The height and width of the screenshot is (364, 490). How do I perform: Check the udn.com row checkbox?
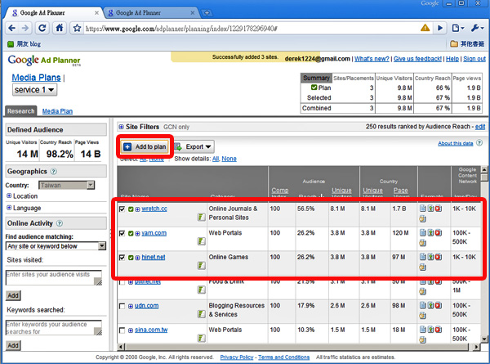[122, 306]
